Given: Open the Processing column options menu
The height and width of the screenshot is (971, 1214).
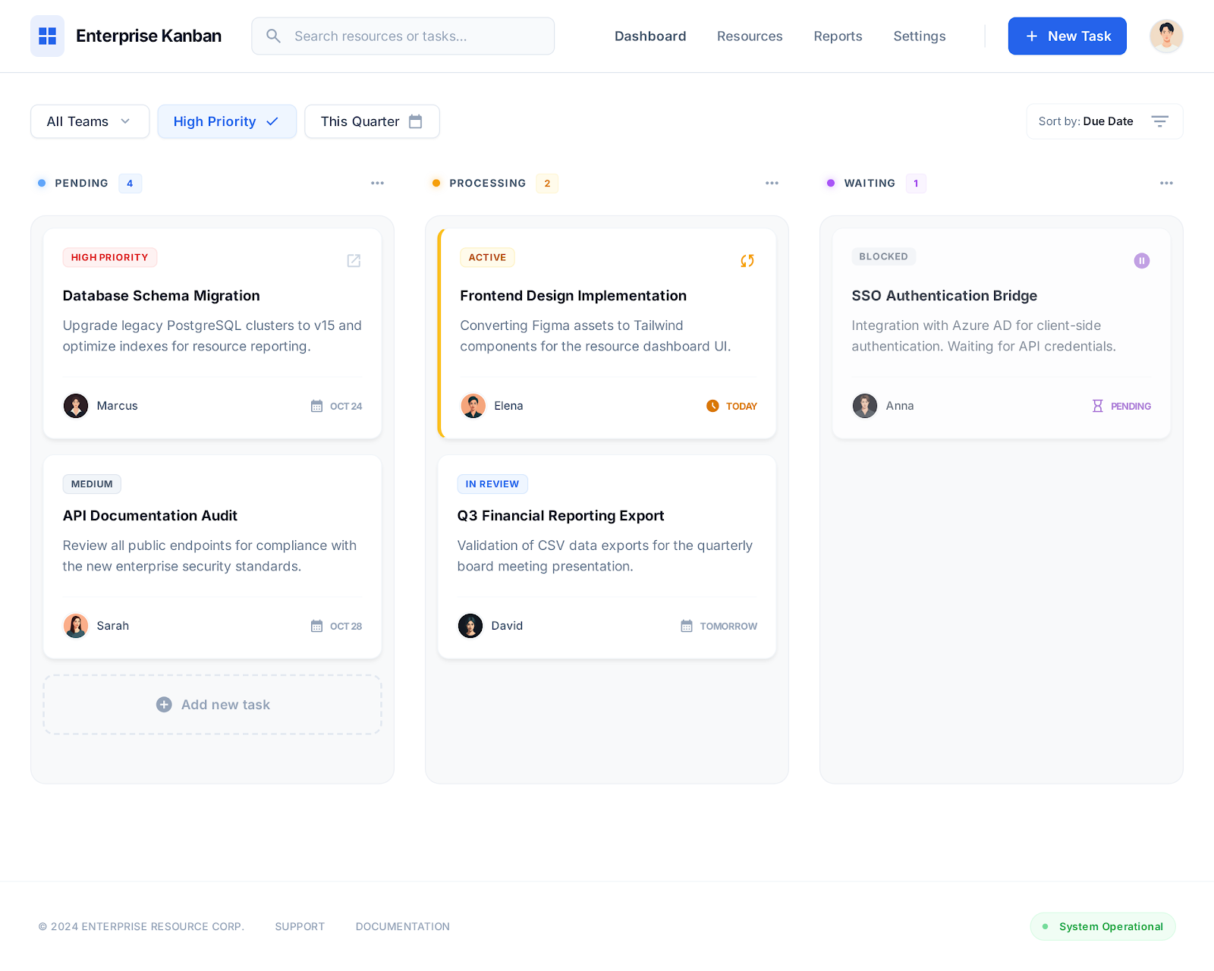Looking at the screenshot, I should 772,183.
